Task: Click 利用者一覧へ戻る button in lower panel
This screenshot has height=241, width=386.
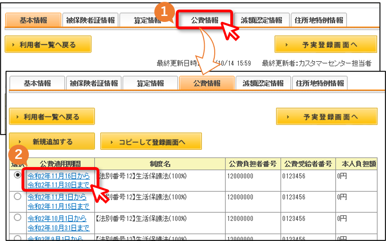Action: pyautogui.click(x=52, y=116)
